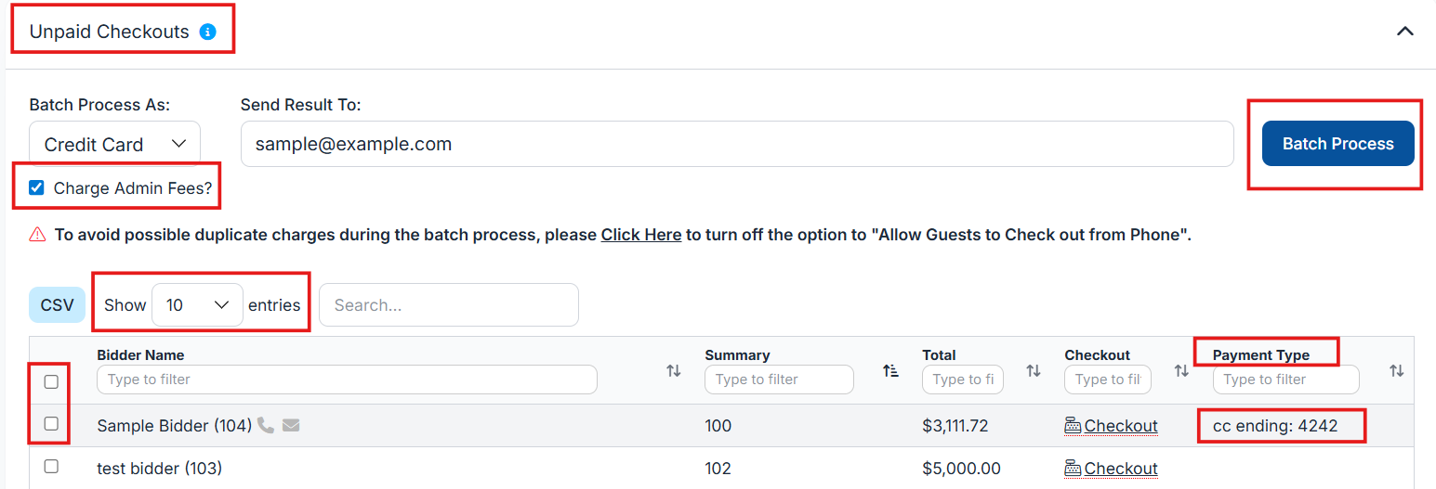Click phone icon next to Sample Bidder
This screenshot has width=1436, height=489.
(266, 426)
